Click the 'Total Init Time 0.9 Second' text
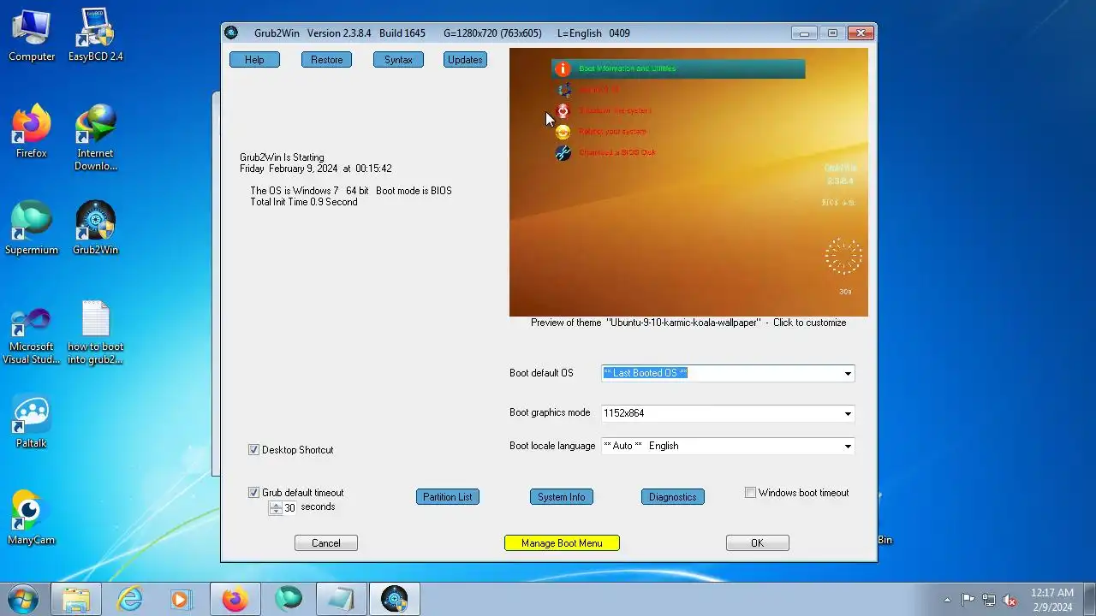This screenshot has height=616, width=1096. (x=304, y=202)
